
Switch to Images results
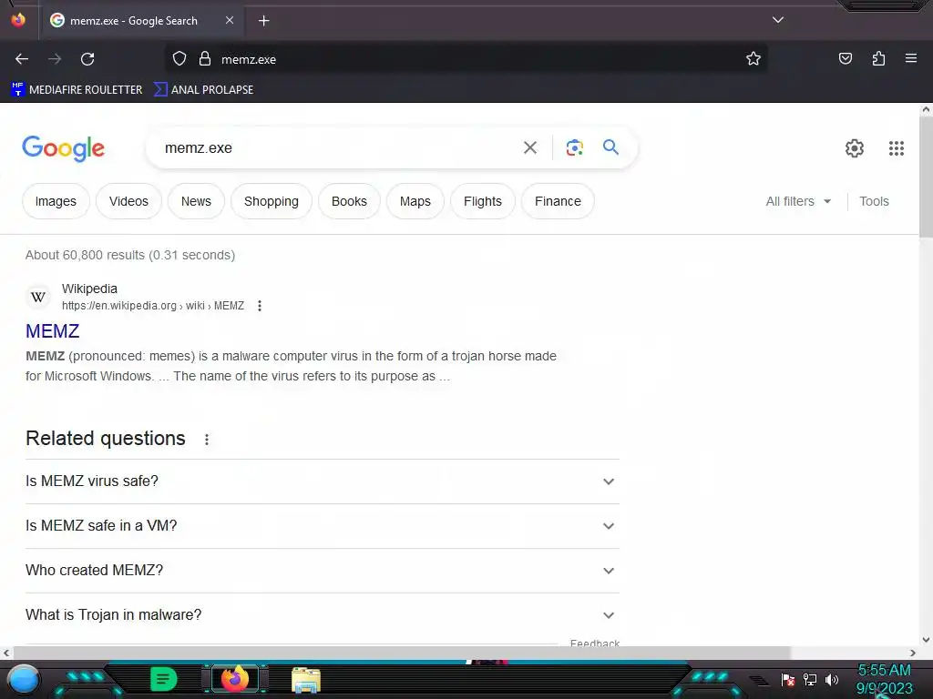[56, 201]
